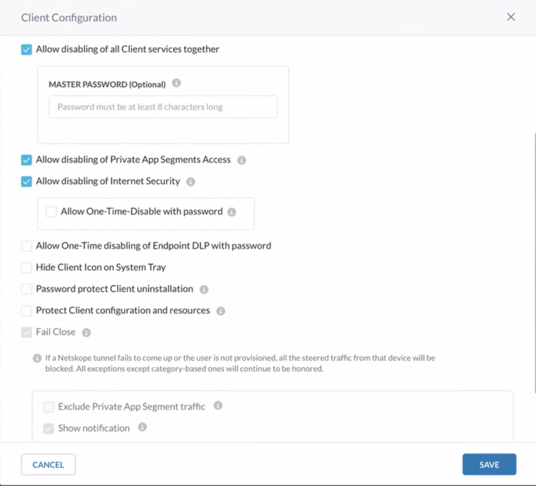View Fail Close info icon
Screen dimensions: 536x486
click(86, 333)
